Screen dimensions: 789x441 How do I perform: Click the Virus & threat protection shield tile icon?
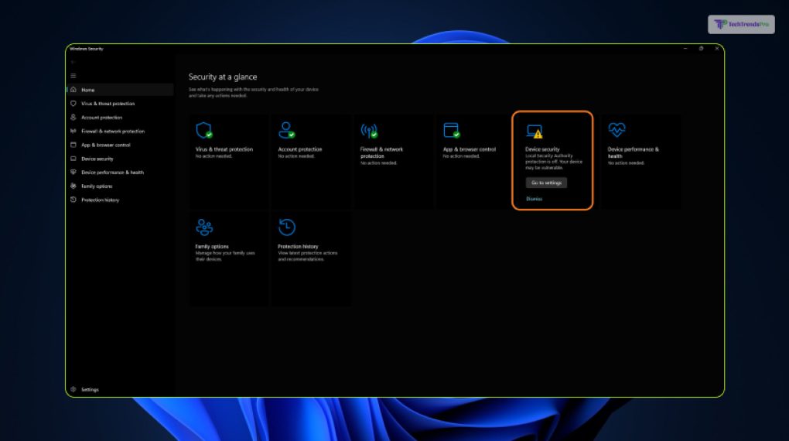tap(203, 131)
